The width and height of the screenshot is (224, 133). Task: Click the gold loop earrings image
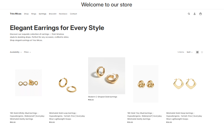tap(67, 85)
